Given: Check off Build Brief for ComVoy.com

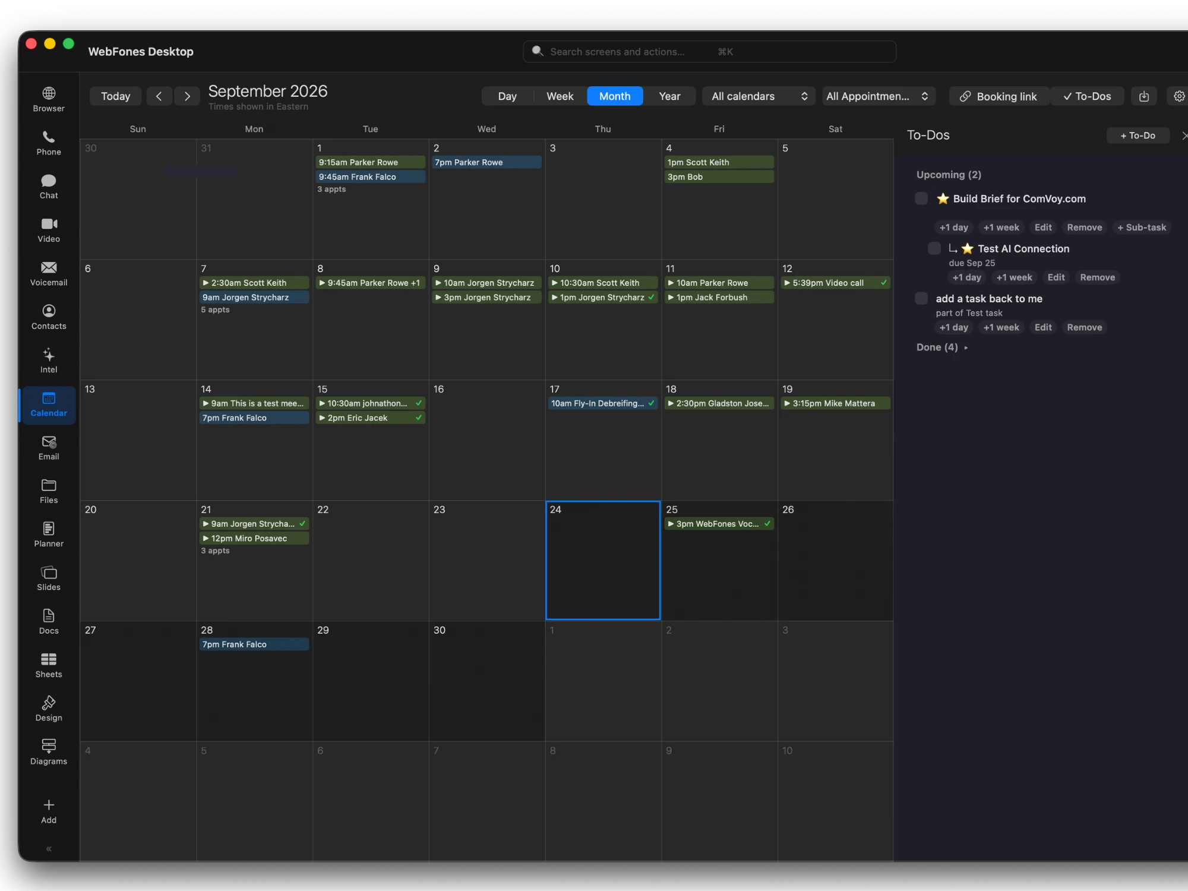Looking at the screenshot, I should click(921, 198).
